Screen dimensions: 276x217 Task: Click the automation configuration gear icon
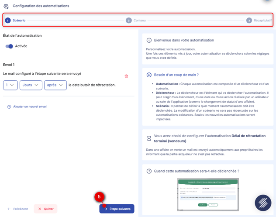pos(6,6)
